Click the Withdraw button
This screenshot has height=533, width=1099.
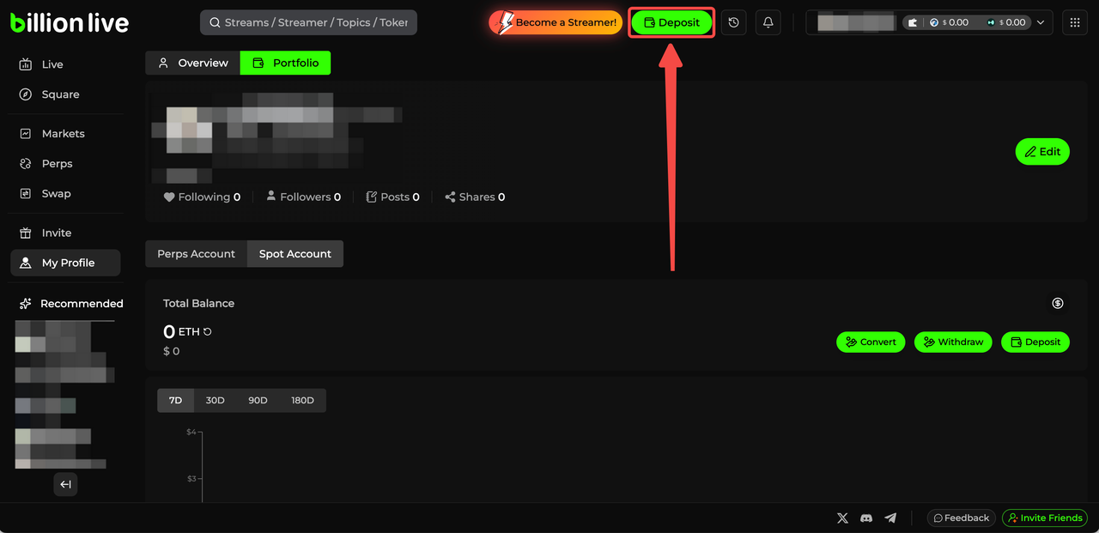coord(952,342)
